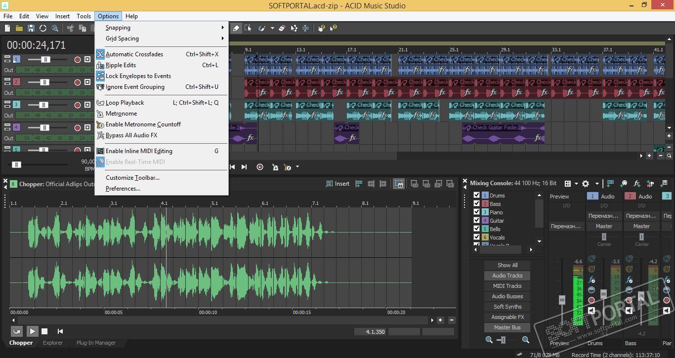This screenshot has height=358, width=675.
Task: Select Ripple Edits in Options menu
Action: (121, 65)
